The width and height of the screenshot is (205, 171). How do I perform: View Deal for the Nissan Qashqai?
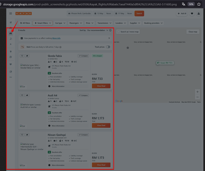101,165
